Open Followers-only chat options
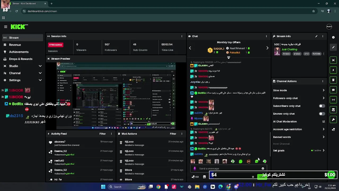 click(x=299, y=98)
